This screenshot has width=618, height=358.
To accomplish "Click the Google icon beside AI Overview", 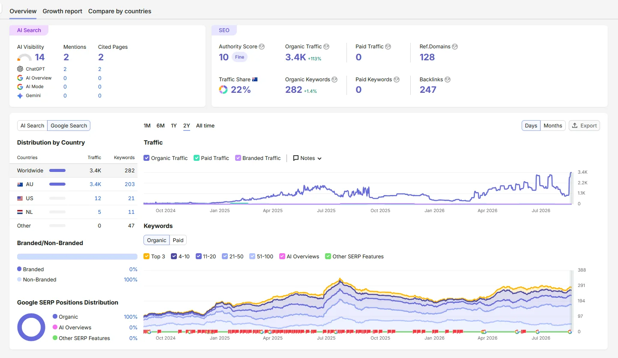I will 20,78.
